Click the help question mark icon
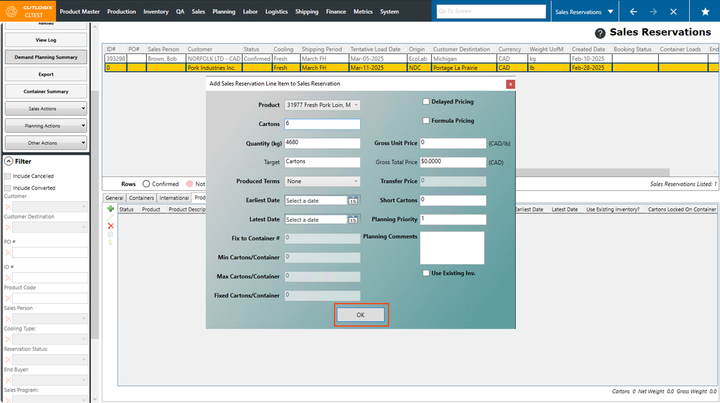720x403 pixels. [x=600, y=33]
